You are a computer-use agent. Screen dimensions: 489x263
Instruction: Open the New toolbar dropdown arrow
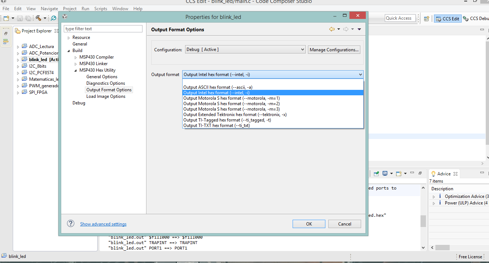(13, 18)
